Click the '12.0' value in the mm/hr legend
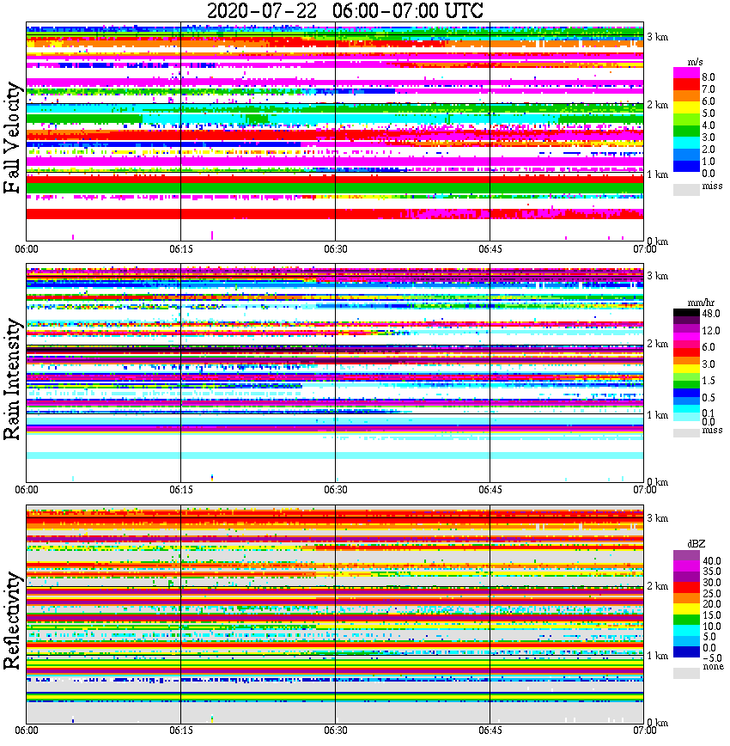Image resolution: width=730 pixels, height=746 pixels. point(711,330)
